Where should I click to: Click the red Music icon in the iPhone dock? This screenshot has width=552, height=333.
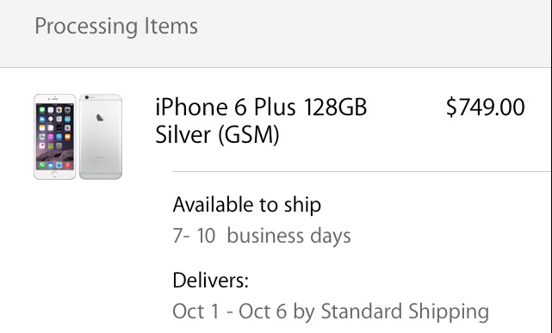[x=67, y=165]
